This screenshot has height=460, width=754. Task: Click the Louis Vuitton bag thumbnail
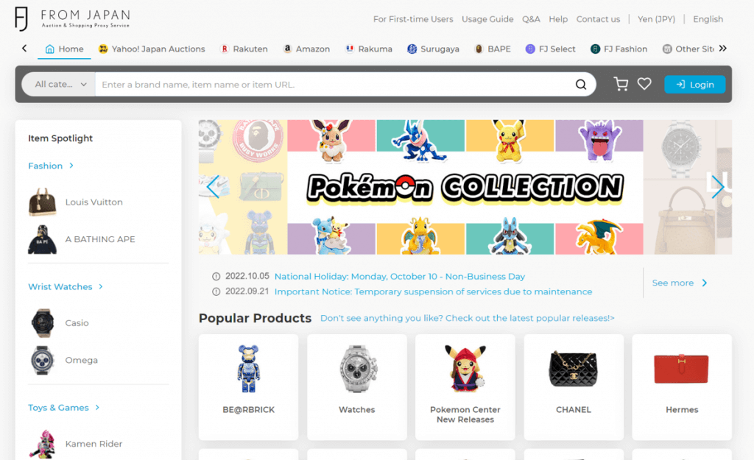click(42, 202)
